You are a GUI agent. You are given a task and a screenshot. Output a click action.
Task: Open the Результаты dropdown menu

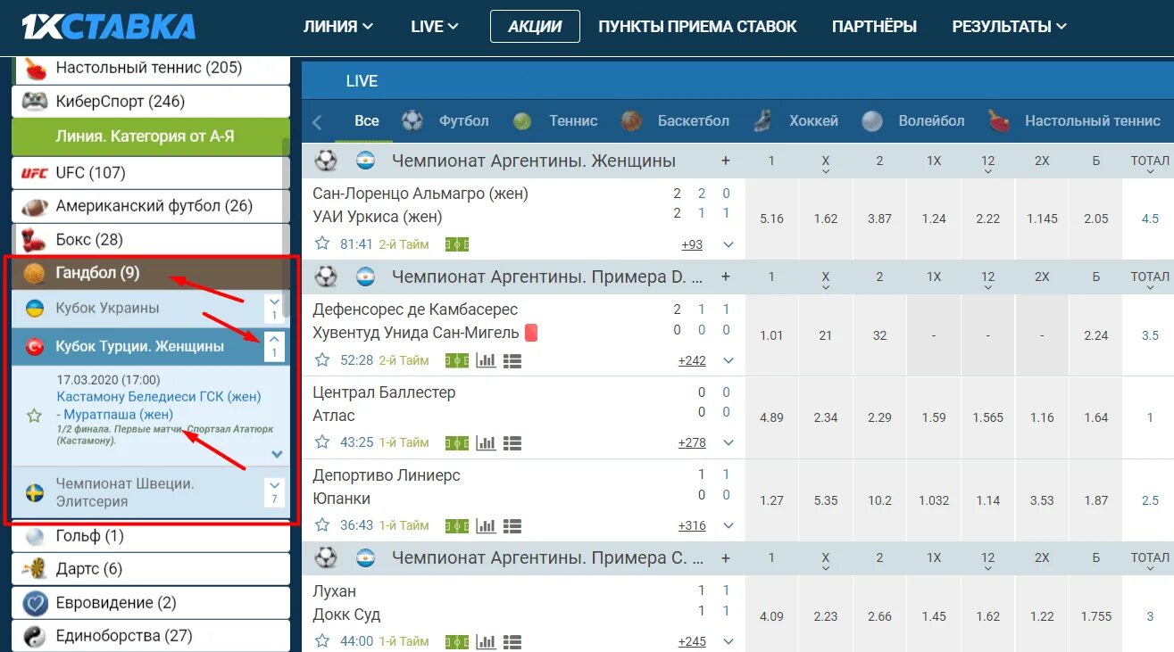[x=1009, y=27]
